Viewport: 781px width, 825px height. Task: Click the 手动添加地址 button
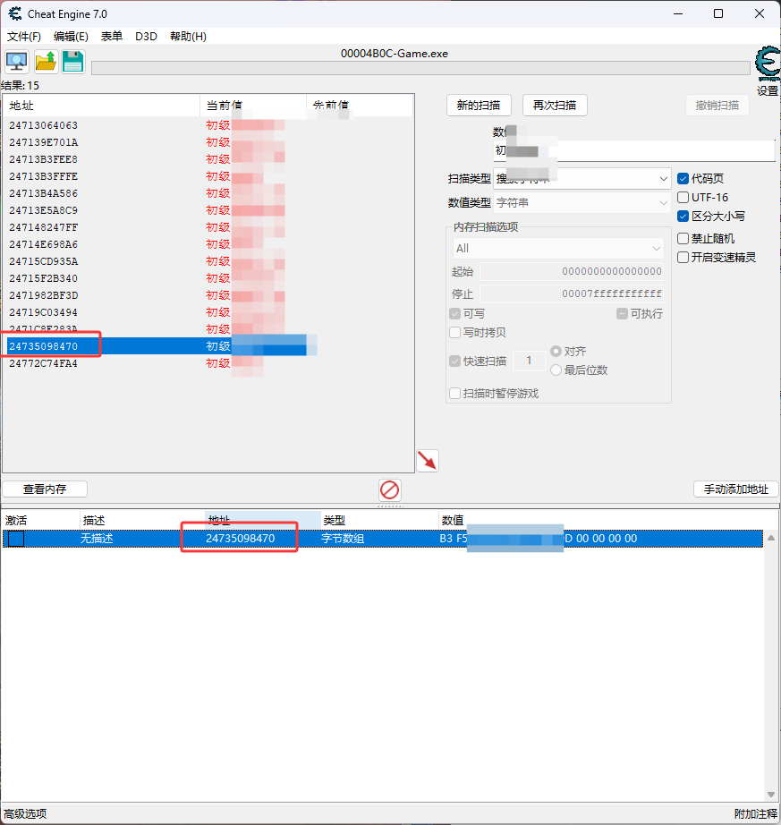[x=736, y=489]
